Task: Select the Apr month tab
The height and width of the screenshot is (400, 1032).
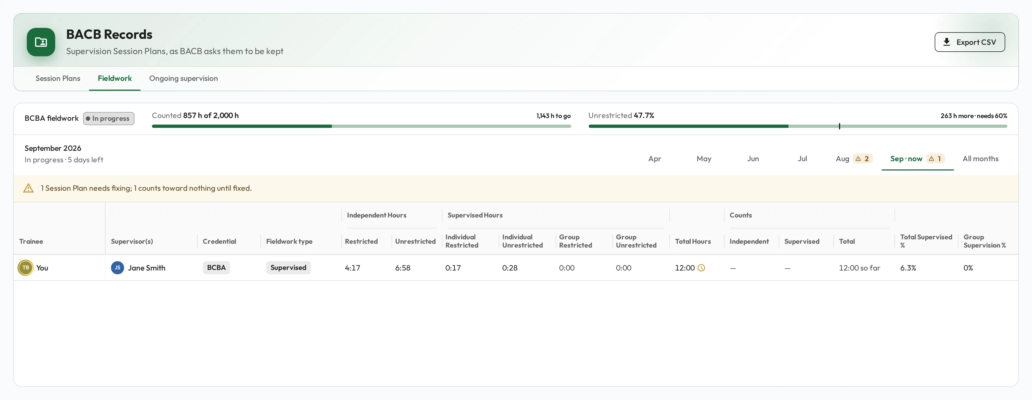Action: click(x=655, y=158)
